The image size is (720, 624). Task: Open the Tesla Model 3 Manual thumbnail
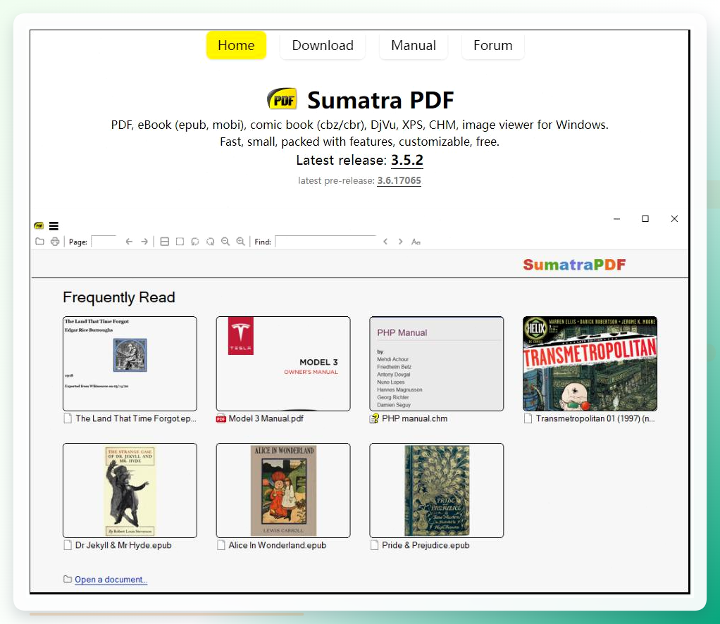(283, 363)
